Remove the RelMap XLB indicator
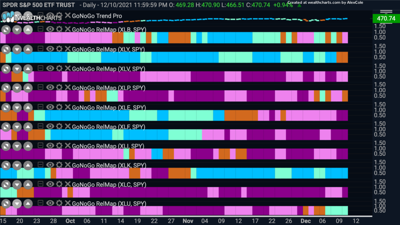Viewport: 400px width, 225px height. click(68, 29)
